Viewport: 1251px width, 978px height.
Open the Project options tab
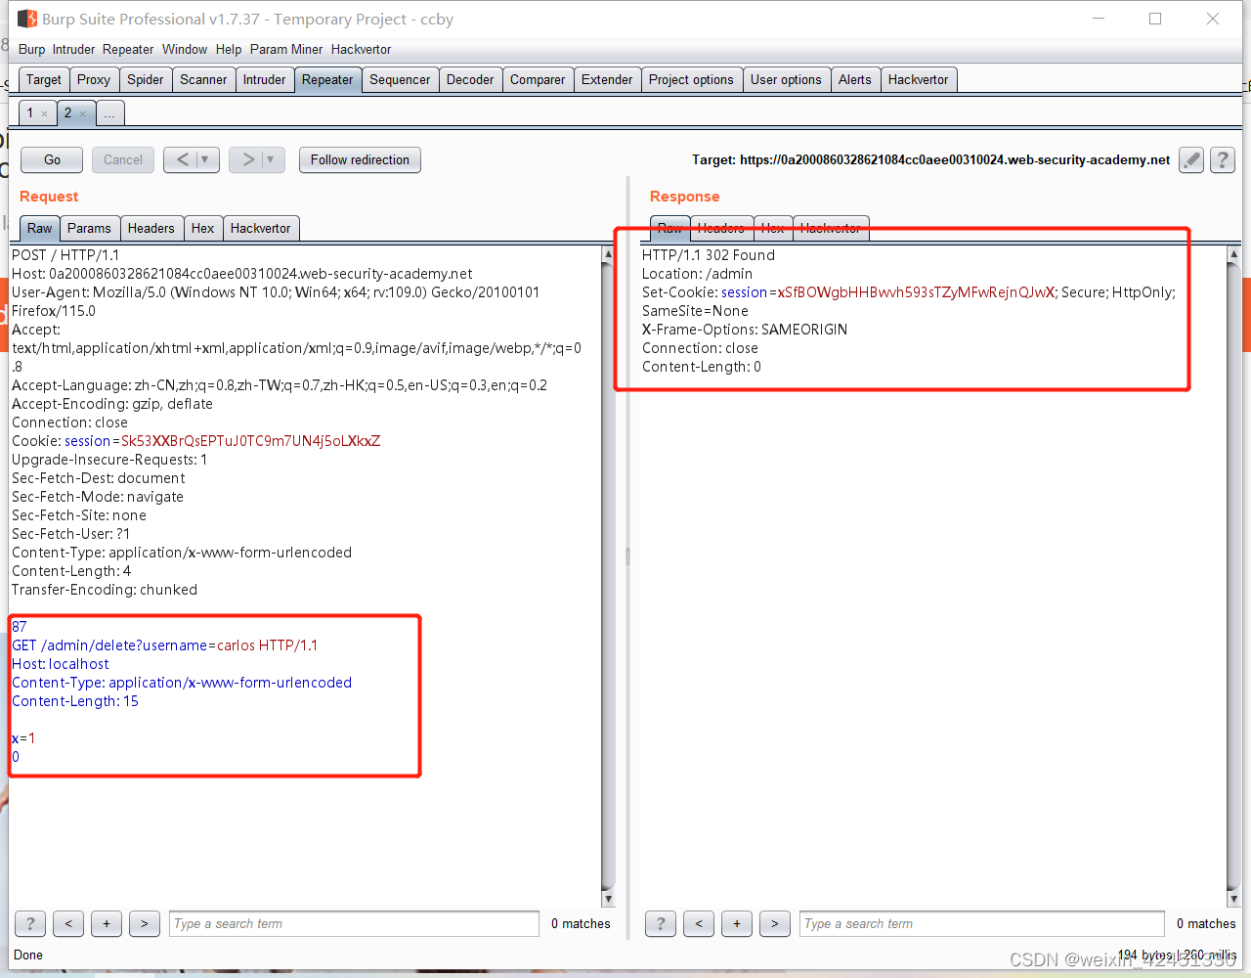691,80
